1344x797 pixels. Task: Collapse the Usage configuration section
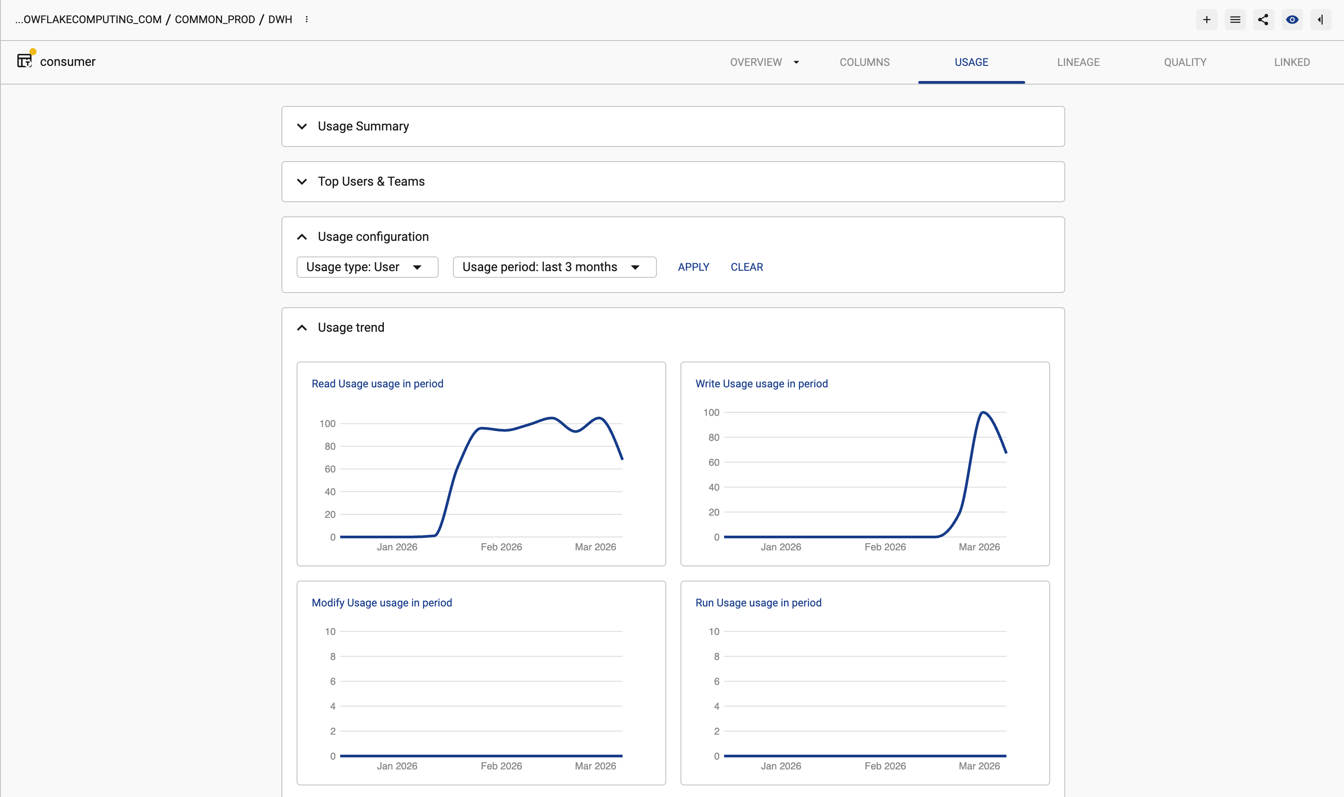pyautogui.click(x=302, y=237)
